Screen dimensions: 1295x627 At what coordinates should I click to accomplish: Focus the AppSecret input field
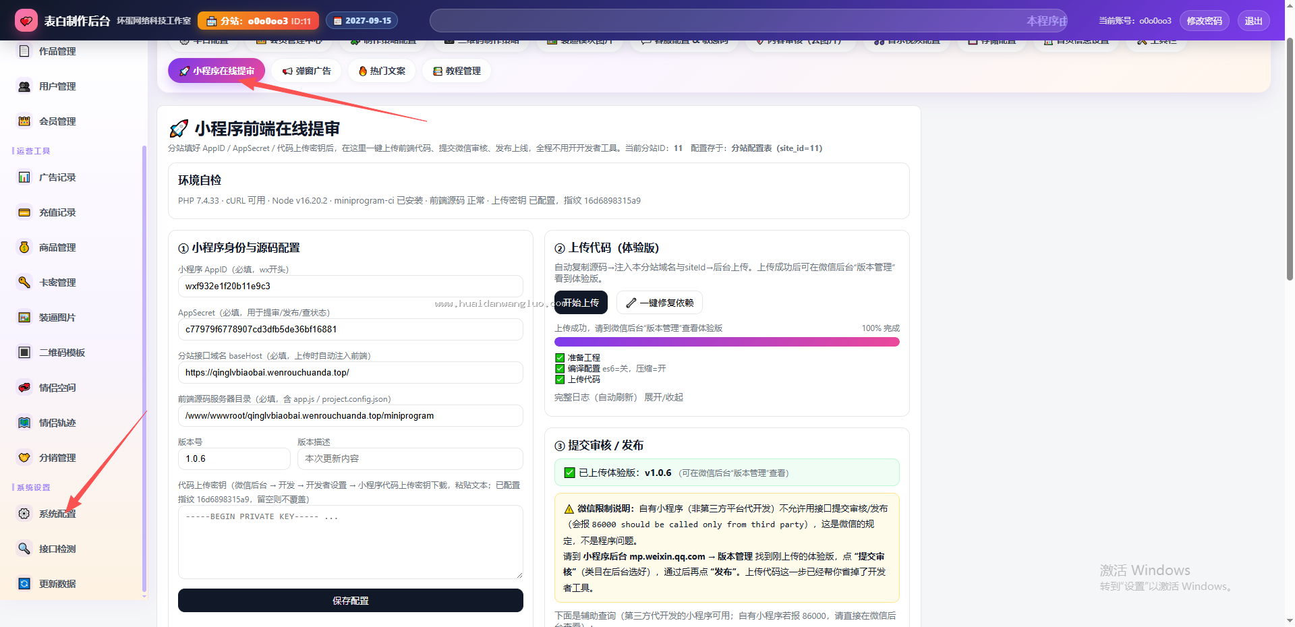351,329
